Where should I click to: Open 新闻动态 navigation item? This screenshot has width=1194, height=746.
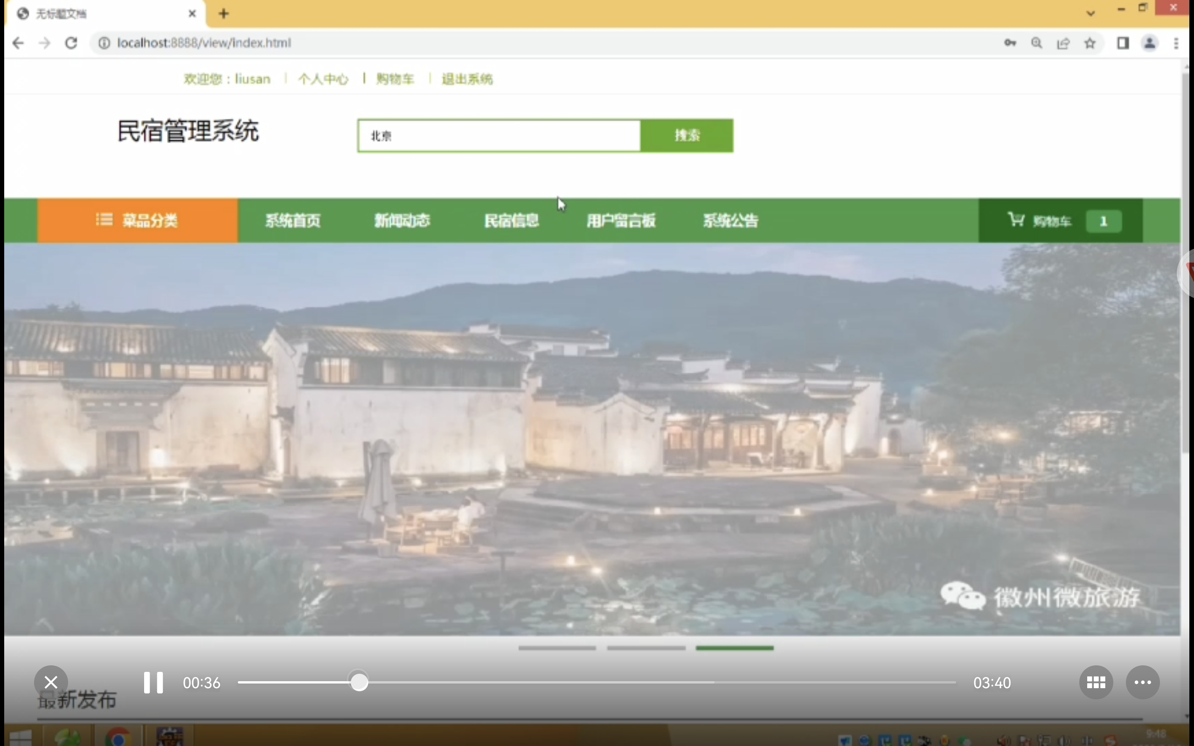[402, 221]
